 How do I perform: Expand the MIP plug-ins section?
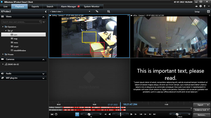(x=43, y=78)
